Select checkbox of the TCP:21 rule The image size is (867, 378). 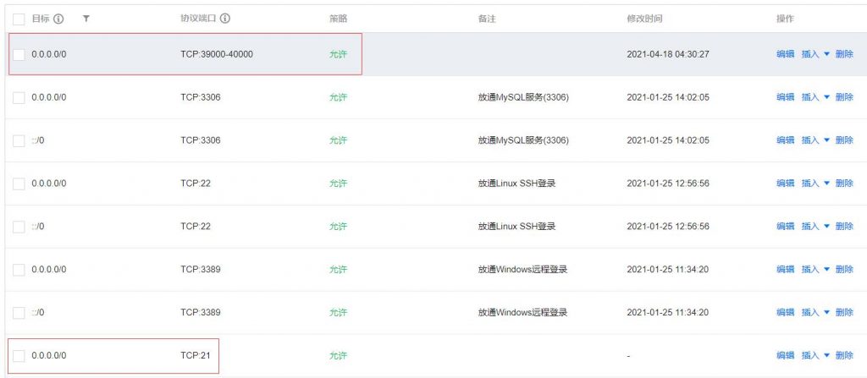pyautogui.click(x=19, y=356)
